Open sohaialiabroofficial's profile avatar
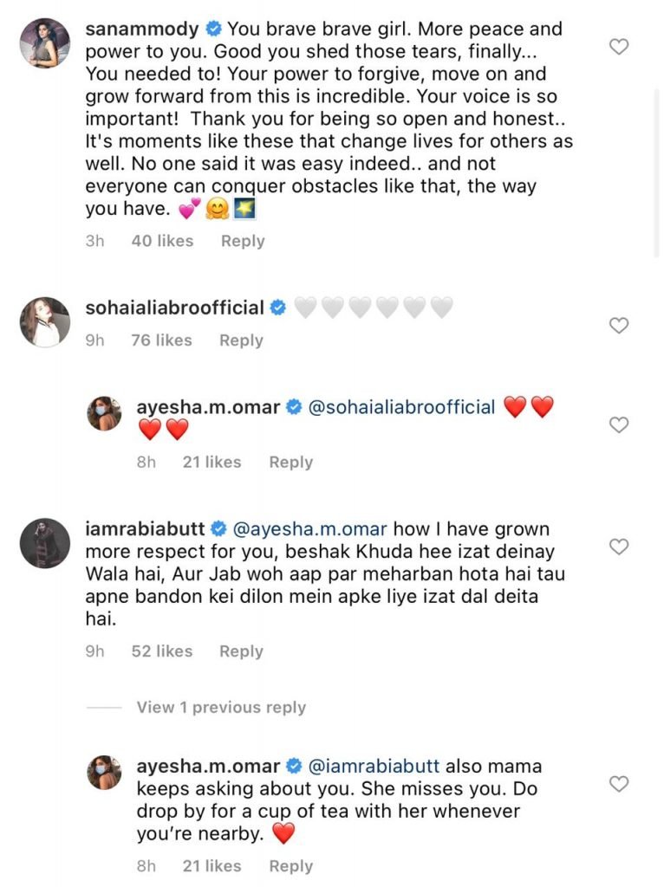The image size is (664, 887). (x=44, y=322)
